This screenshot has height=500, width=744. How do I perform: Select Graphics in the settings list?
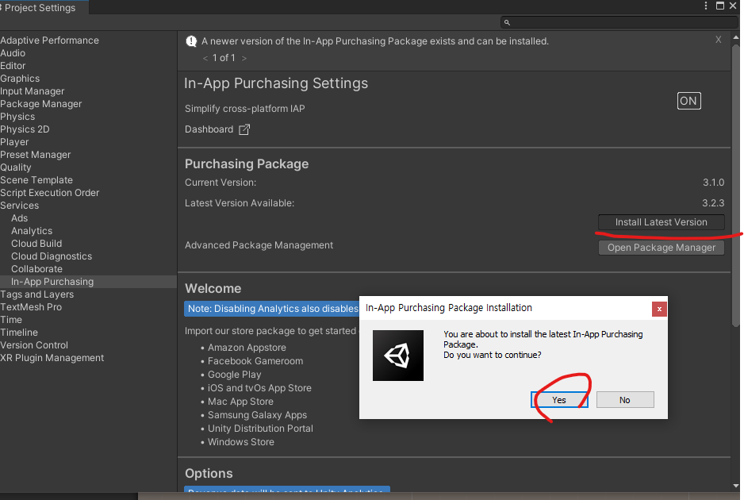click(x=20, y=79)
